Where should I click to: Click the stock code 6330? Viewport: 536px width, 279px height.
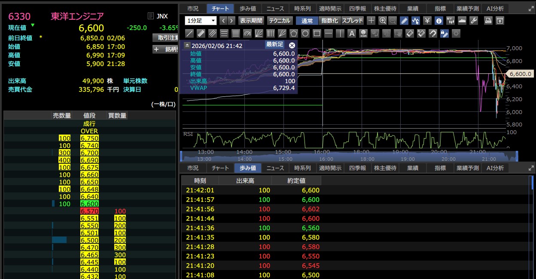pyautogui.click(x=19, y=16)
